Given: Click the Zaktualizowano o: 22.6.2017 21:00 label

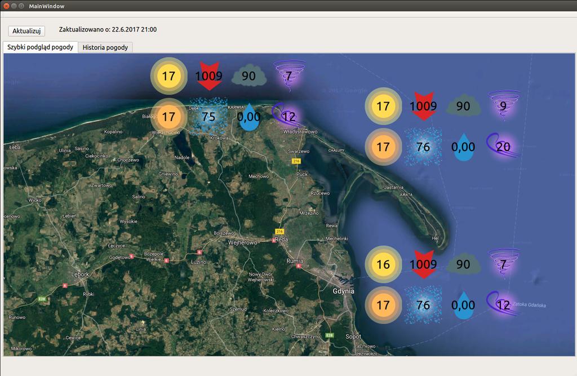Looking at the screenshot, I should 108,29.
